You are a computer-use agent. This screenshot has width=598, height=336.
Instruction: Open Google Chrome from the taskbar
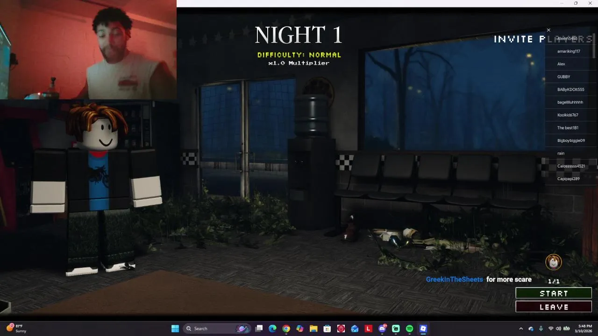coord(286,329)
